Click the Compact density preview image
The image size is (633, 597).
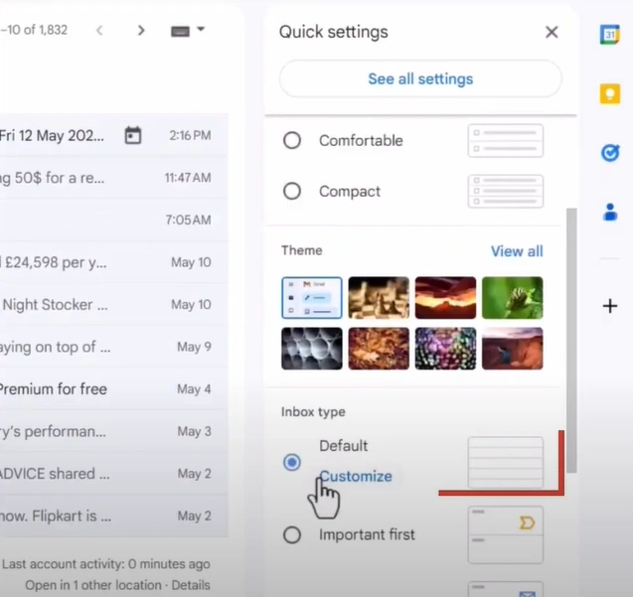(506, 191)
